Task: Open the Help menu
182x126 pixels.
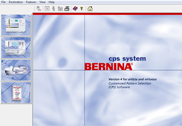Action: (52, 2)
